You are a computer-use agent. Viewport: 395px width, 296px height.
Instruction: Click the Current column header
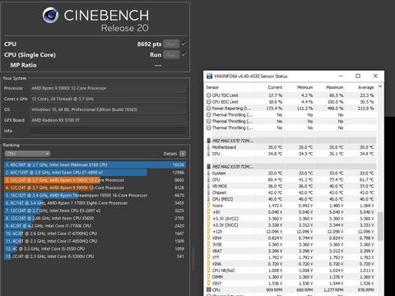[275, 87]
